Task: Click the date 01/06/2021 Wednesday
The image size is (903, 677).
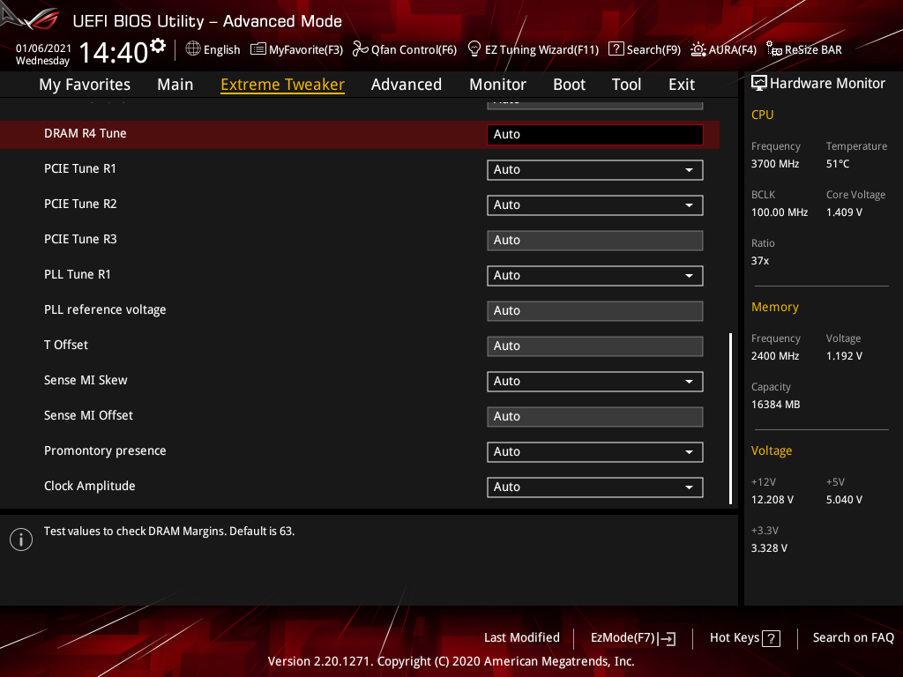Action: click(x=42, y=54)
